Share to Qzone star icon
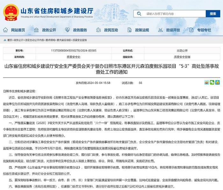223x190 pixels. [218, 82]
